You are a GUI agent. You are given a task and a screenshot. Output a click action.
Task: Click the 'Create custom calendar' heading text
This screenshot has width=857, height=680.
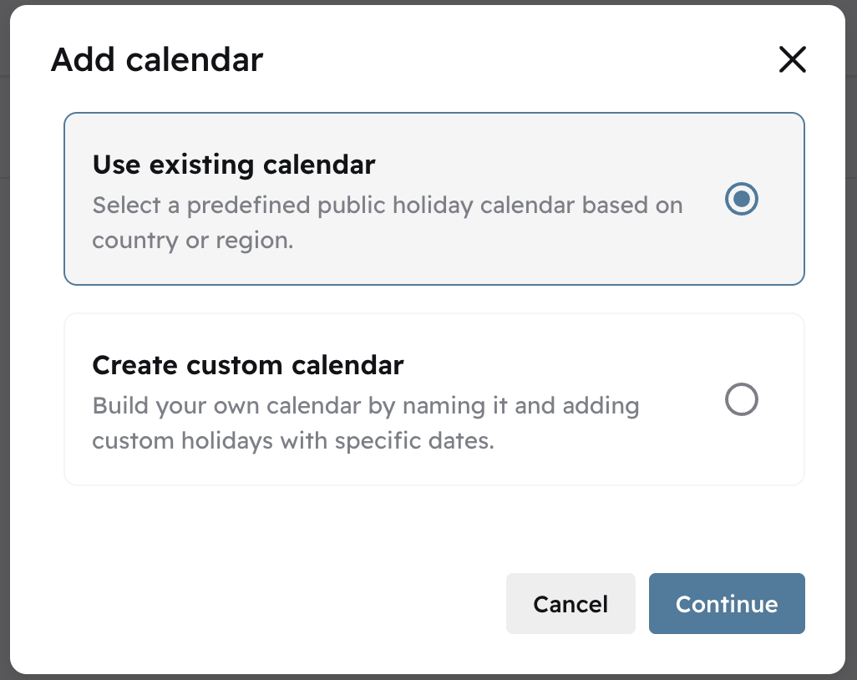coord(248,365)
